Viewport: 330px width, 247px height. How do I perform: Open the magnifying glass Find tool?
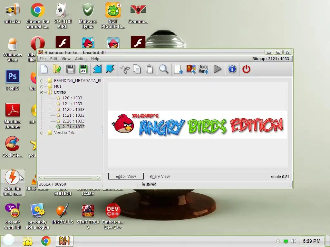click(164, 69)
